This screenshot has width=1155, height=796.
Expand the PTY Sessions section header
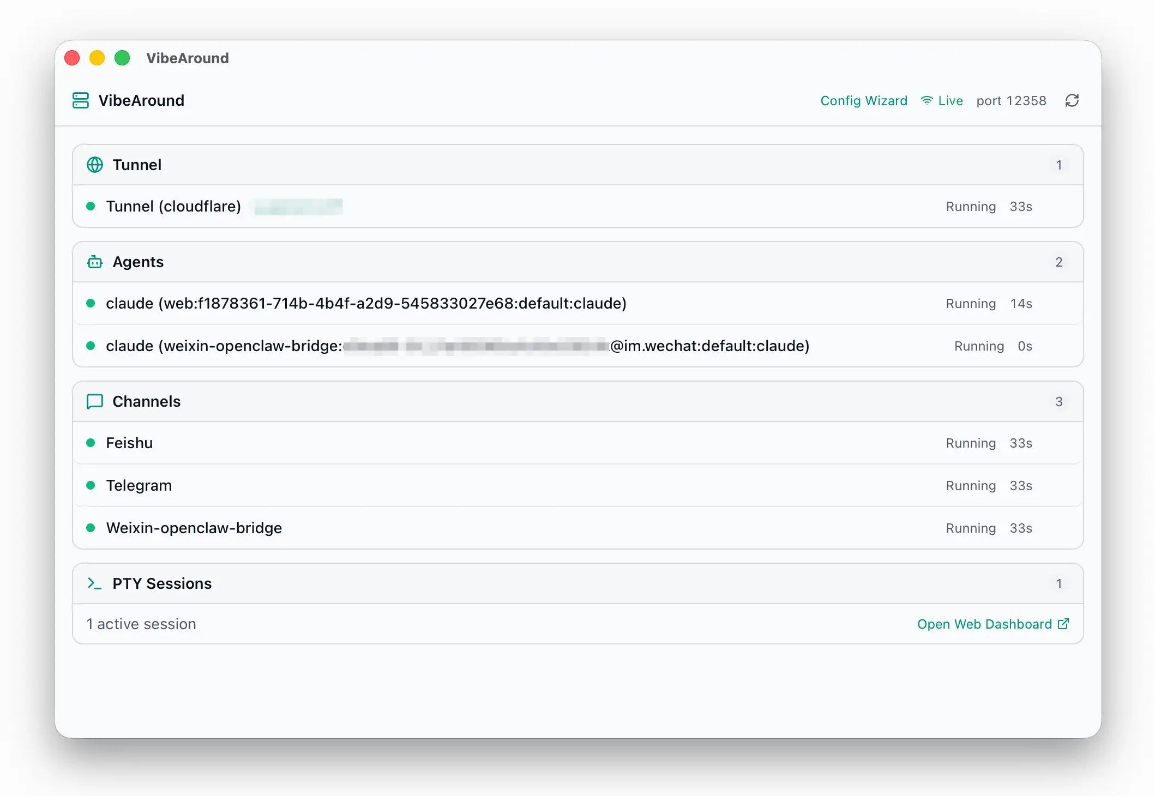577,584
